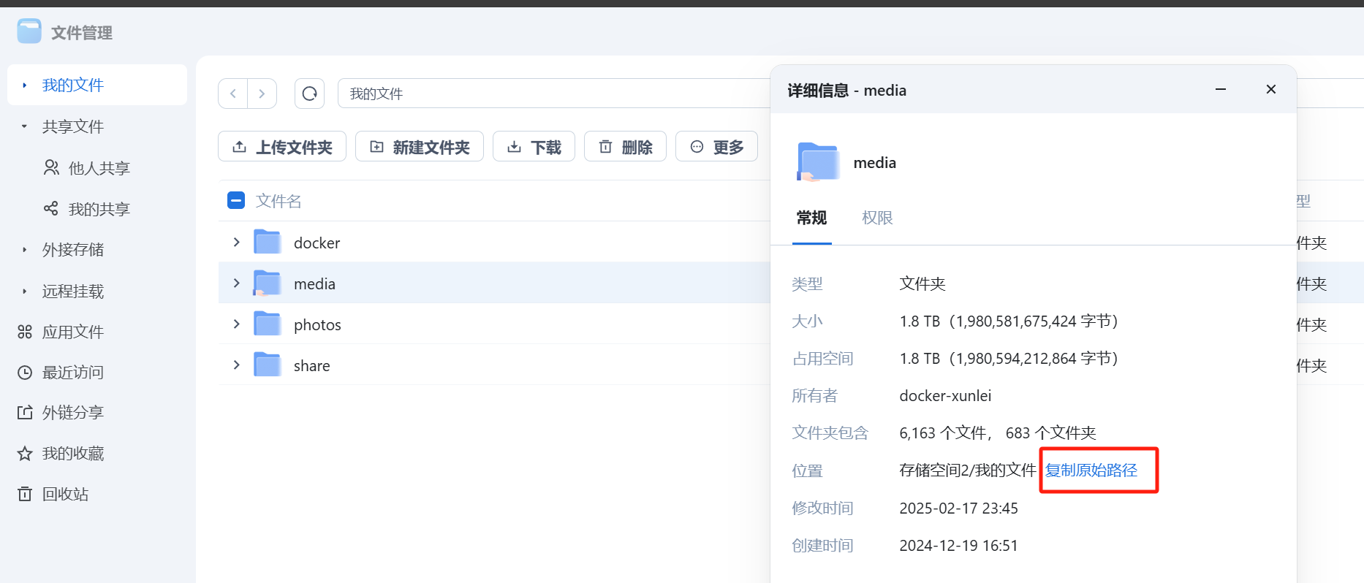Expand the 我的文件 sidebar tree

pos(24,85)
